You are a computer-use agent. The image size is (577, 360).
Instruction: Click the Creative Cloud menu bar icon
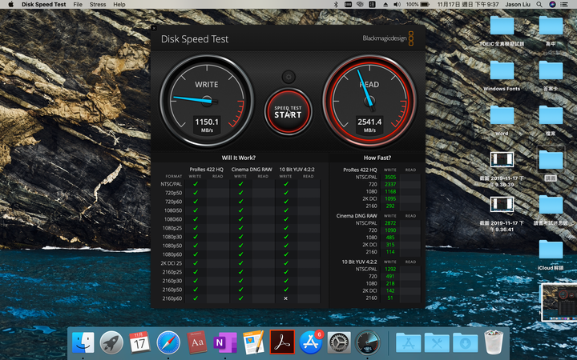click(x=360, y=5)
